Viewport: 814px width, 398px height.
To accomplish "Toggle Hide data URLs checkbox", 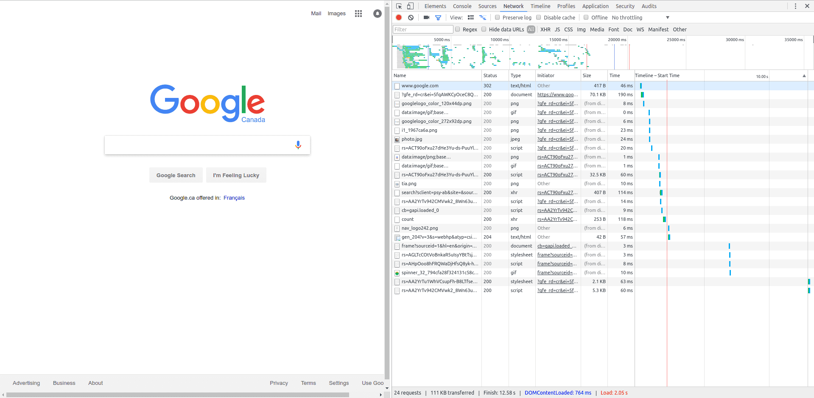I will (484, 29).
